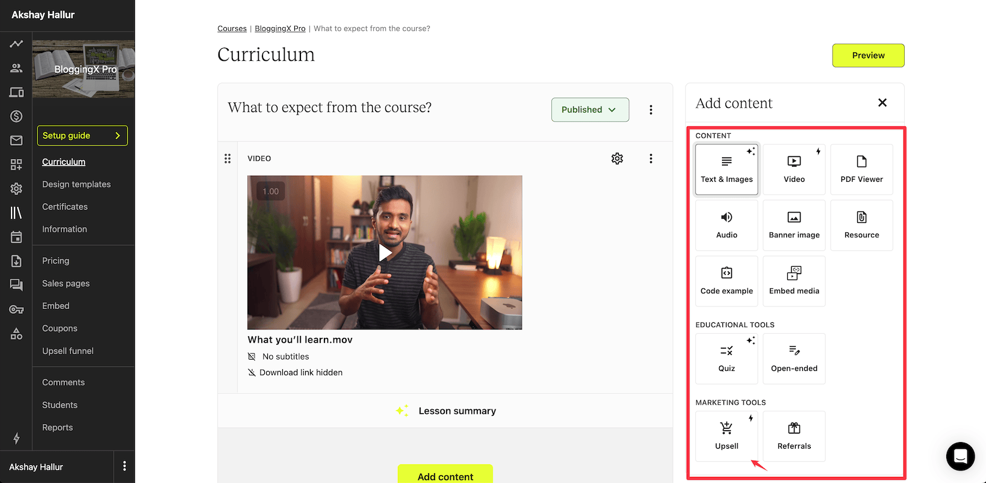
Task: Open account menu beside Akshay Hallur
Action: pyautogui.click(x=125, y=466)
